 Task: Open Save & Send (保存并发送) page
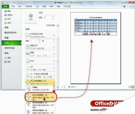click(9, 48)
